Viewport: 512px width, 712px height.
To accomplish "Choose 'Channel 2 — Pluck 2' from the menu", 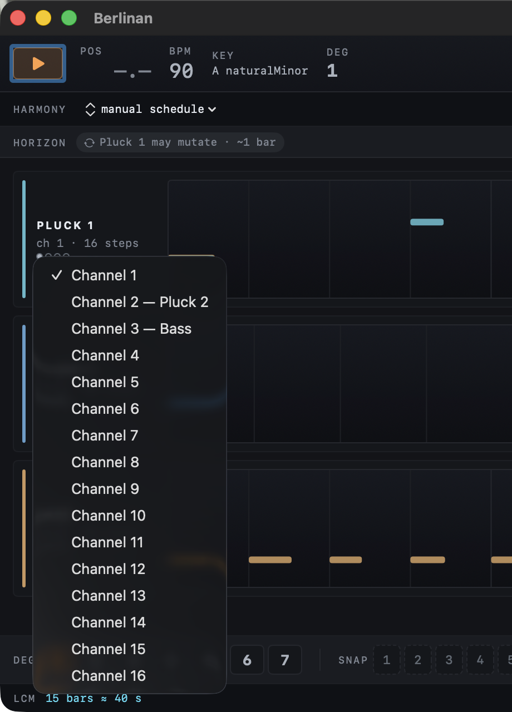I will (130, 302).
